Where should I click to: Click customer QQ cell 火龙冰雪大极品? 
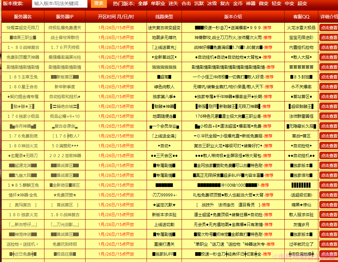click(x=301, y=27)
